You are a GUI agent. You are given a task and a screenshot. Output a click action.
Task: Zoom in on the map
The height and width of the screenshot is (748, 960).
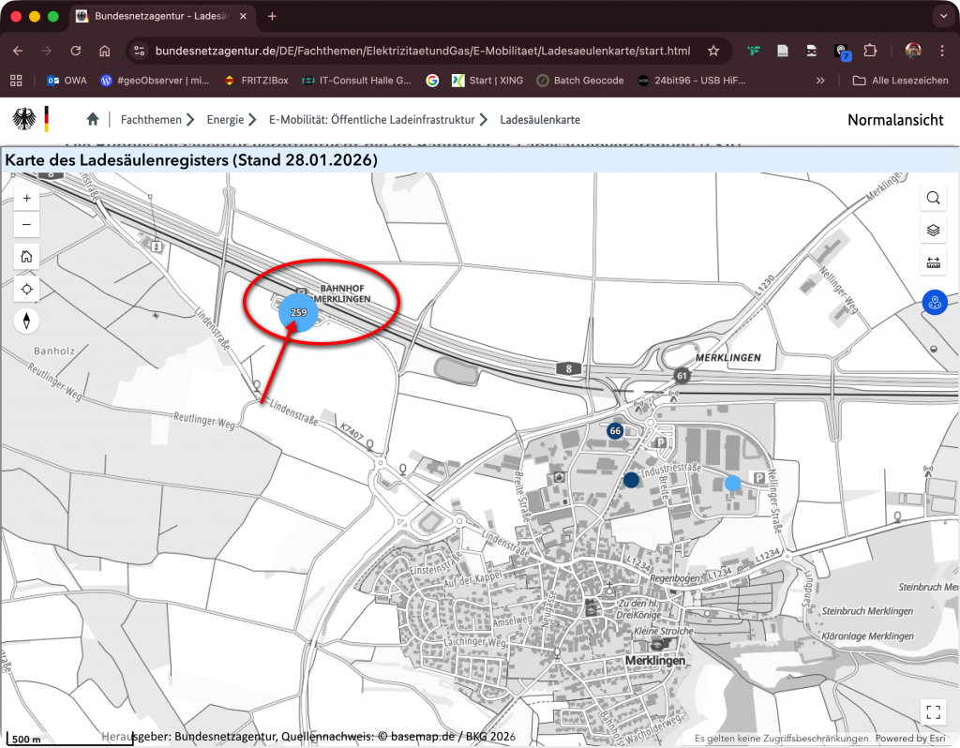(26, 198)
